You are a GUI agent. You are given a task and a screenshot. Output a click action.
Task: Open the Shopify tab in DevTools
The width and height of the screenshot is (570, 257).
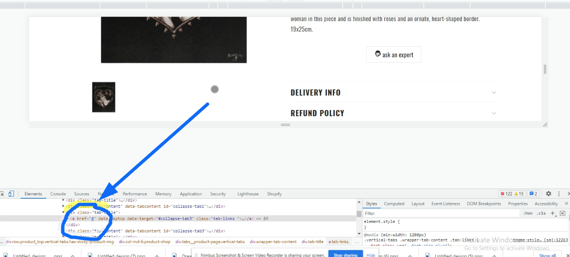(274, 194)
